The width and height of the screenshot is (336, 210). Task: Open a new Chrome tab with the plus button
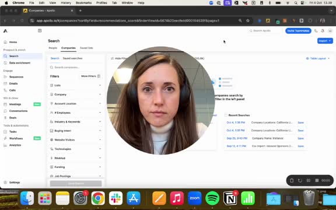(x=80, y=10)
